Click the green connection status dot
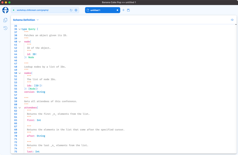Viewport: 238px width, 155px height. point(14,10)
